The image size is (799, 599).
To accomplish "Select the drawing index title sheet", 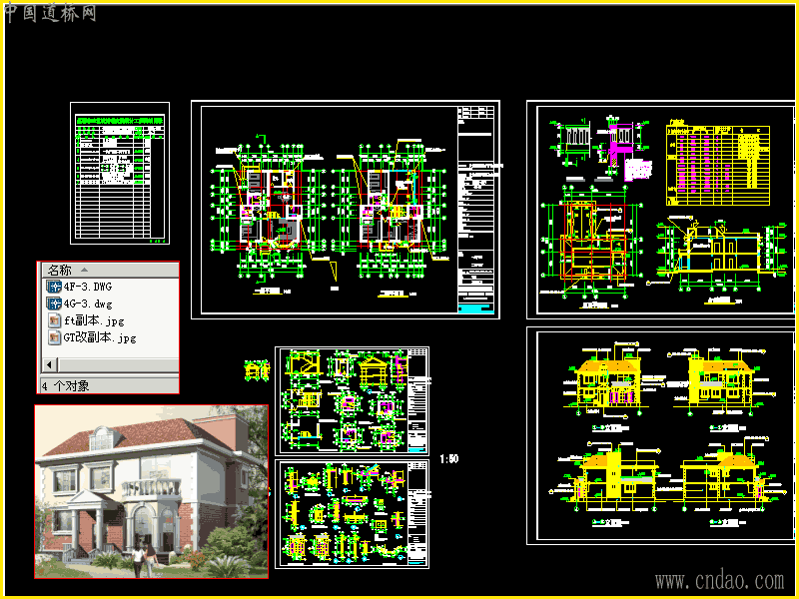I will coord(120,173).
